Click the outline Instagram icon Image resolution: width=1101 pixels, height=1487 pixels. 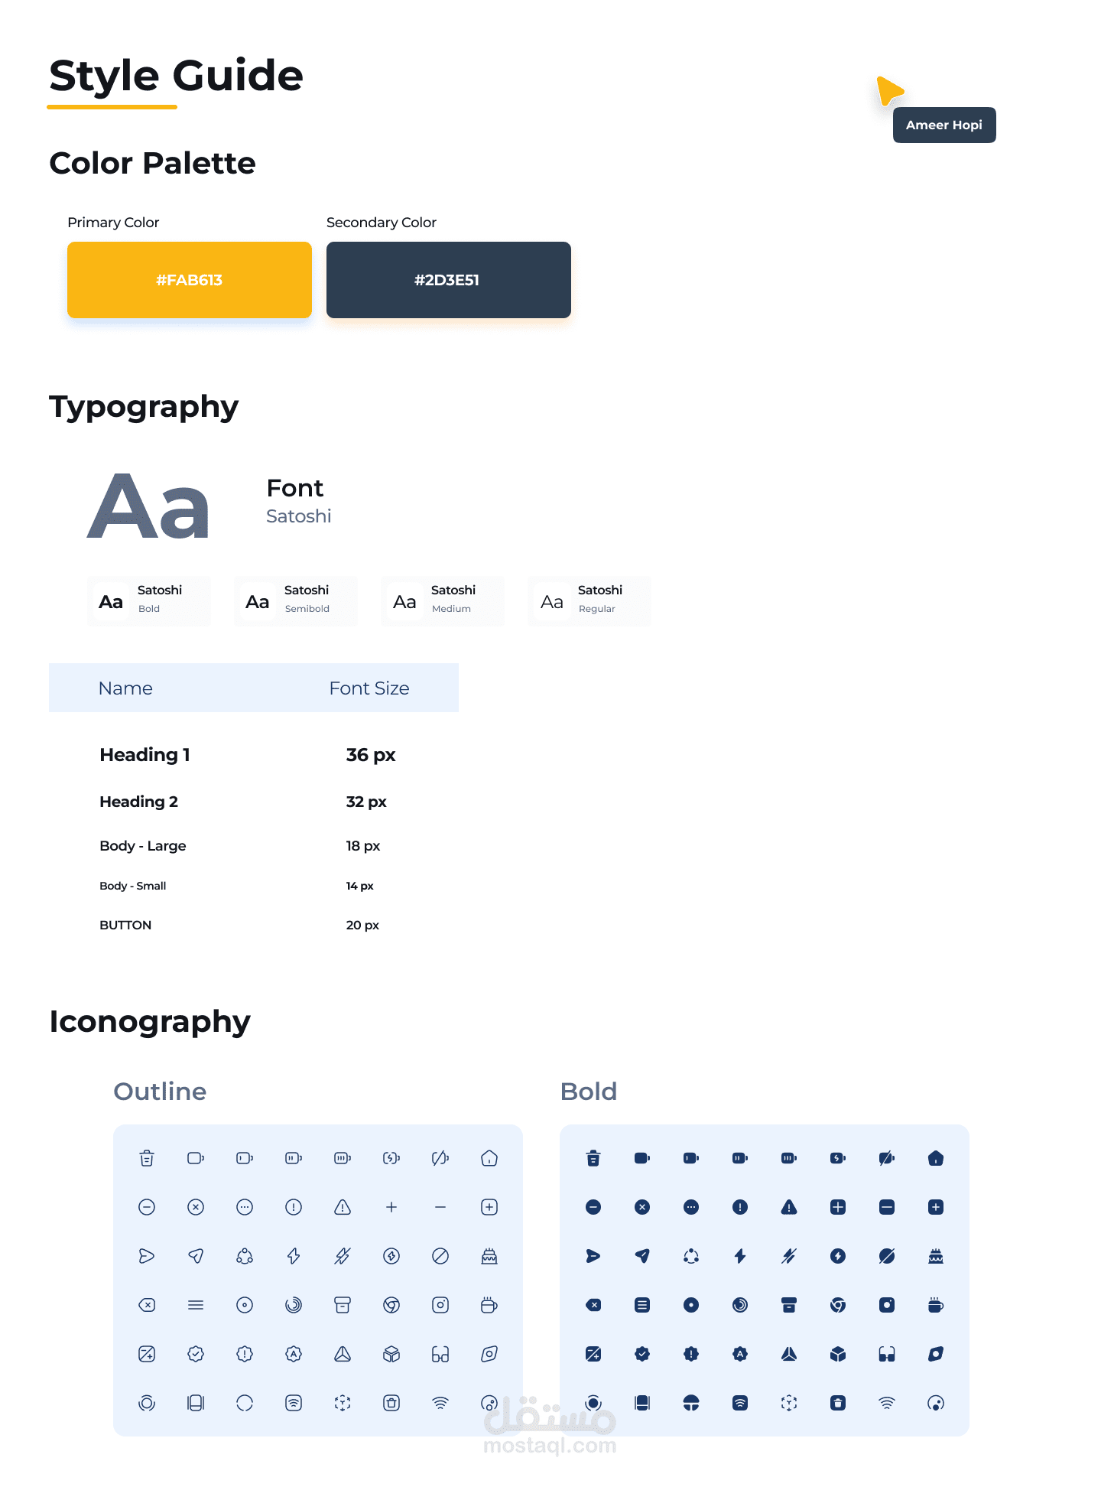click(440, 1305)
